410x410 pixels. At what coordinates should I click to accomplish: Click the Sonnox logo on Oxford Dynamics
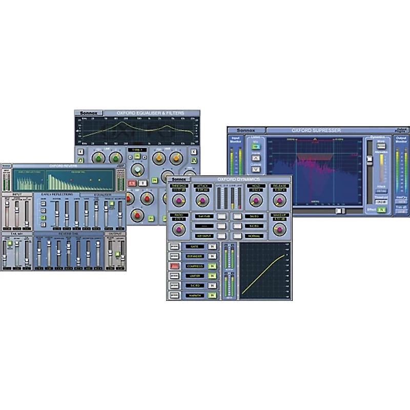179,179
